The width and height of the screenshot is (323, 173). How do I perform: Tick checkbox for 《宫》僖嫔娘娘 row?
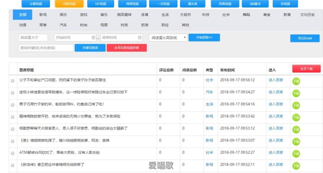(13, 141)
